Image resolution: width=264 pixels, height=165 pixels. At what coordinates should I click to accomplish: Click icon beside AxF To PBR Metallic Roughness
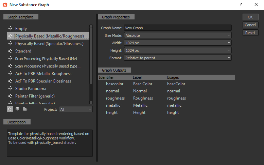click(x=10, y=74)
